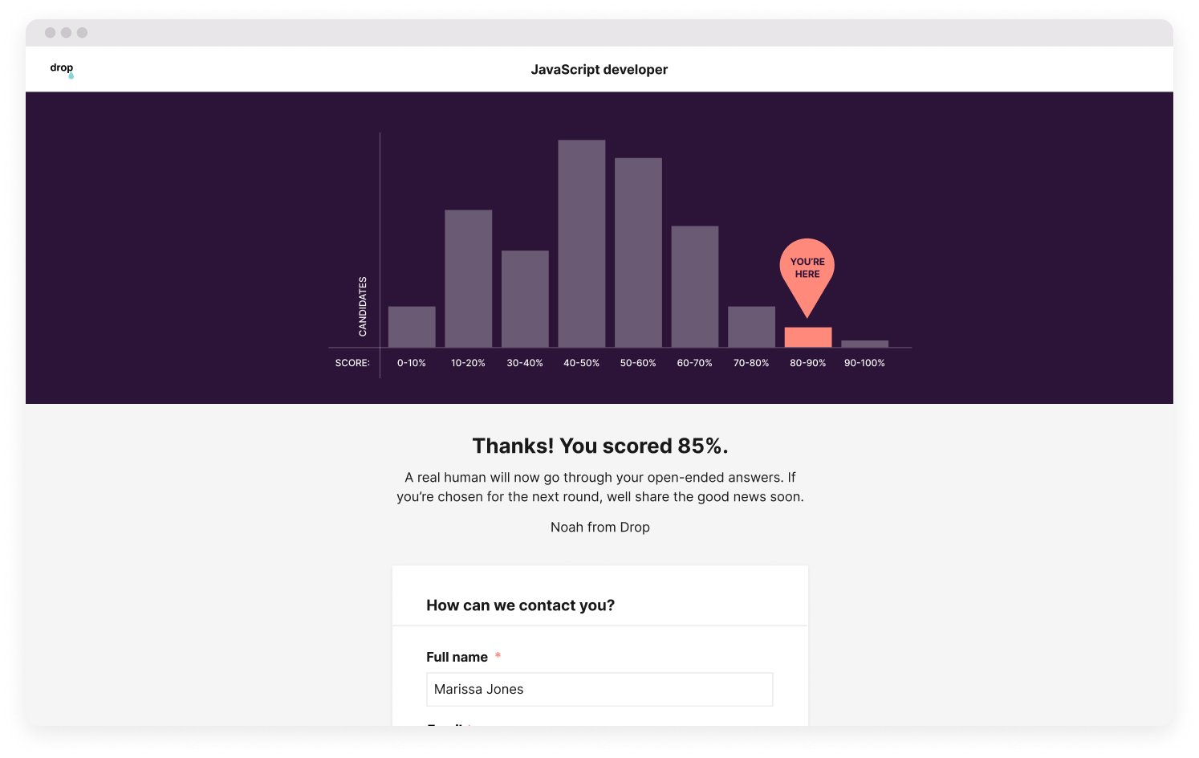Click the 0-10% score bar

tap(412, 327)
